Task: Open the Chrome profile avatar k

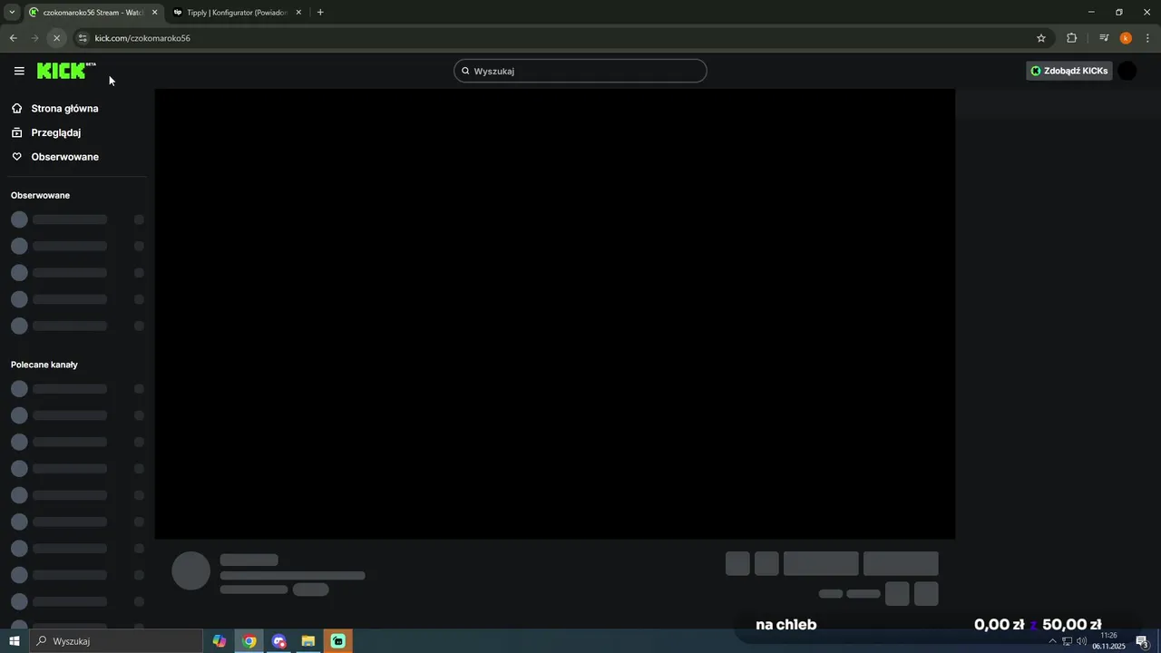Action: click(1126, 38)
